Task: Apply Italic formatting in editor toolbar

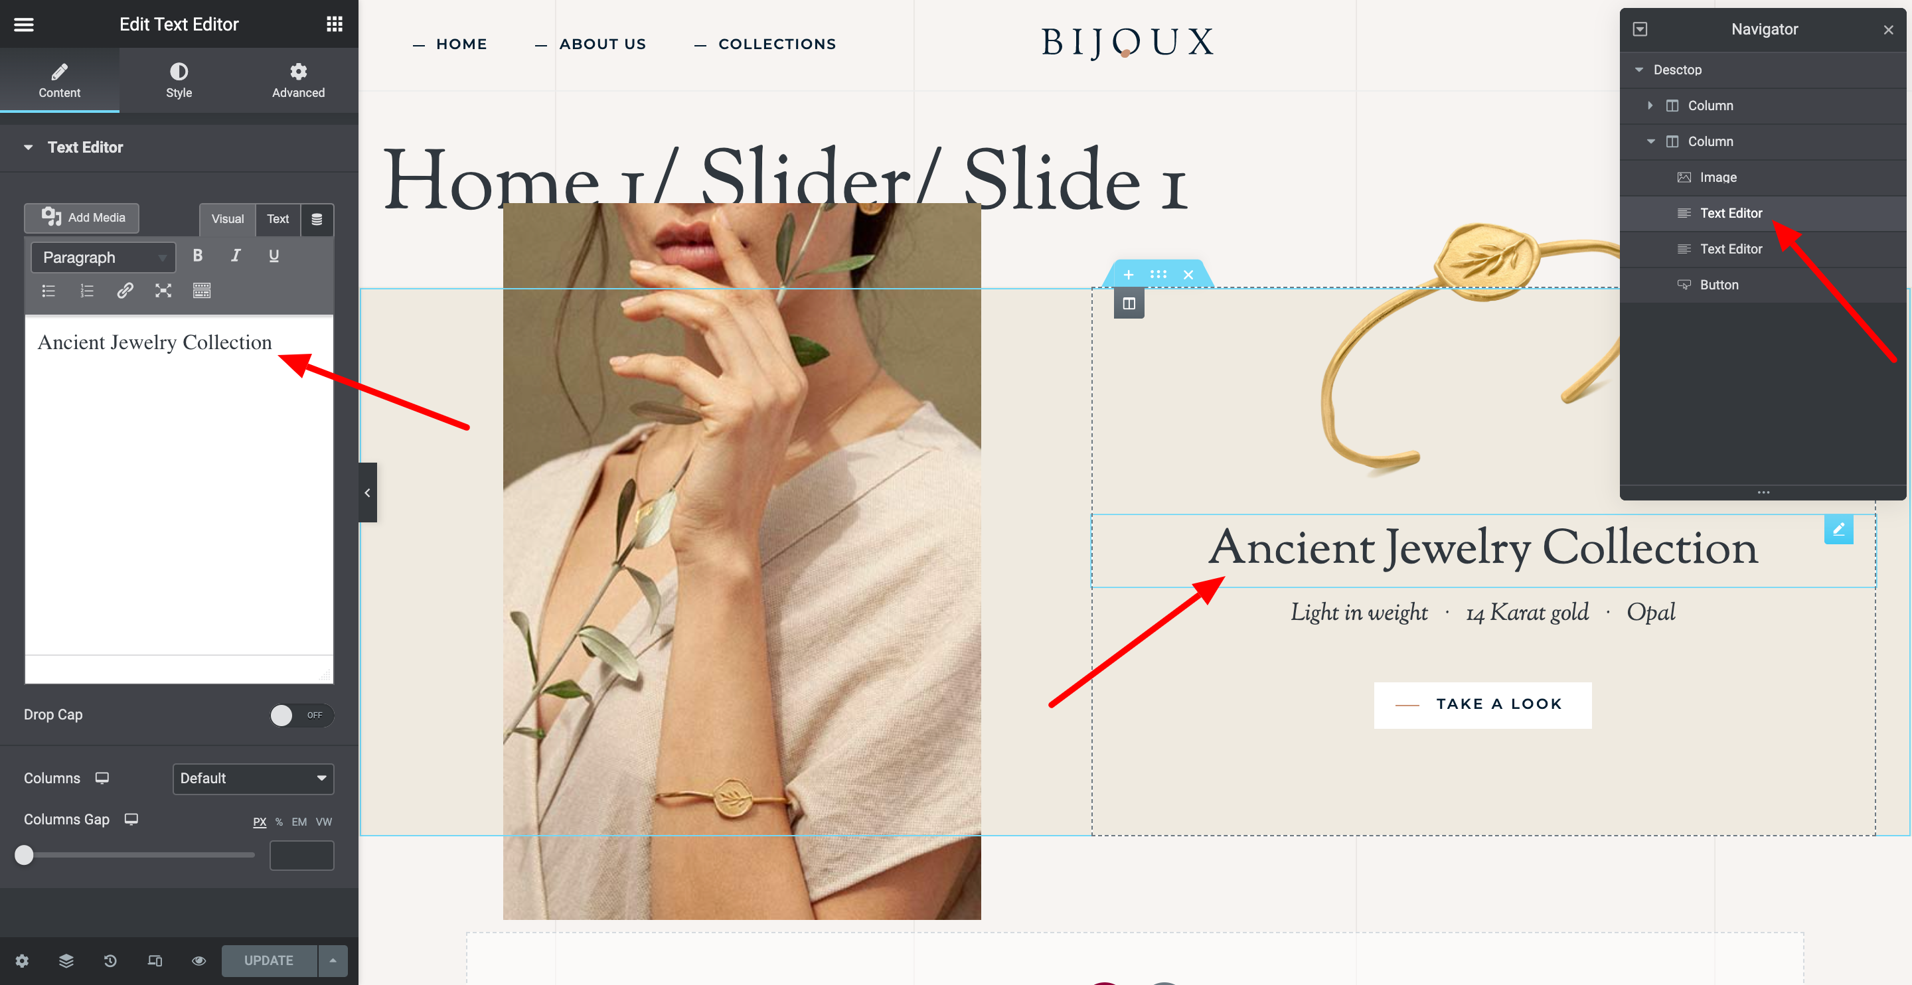Action: tap(235, 256)
